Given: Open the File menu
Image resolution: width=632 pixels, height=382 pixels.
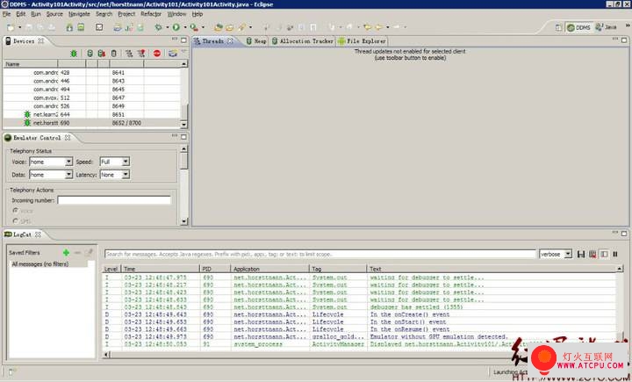Looking at the screenshot, I should click(x=6, y=14).
